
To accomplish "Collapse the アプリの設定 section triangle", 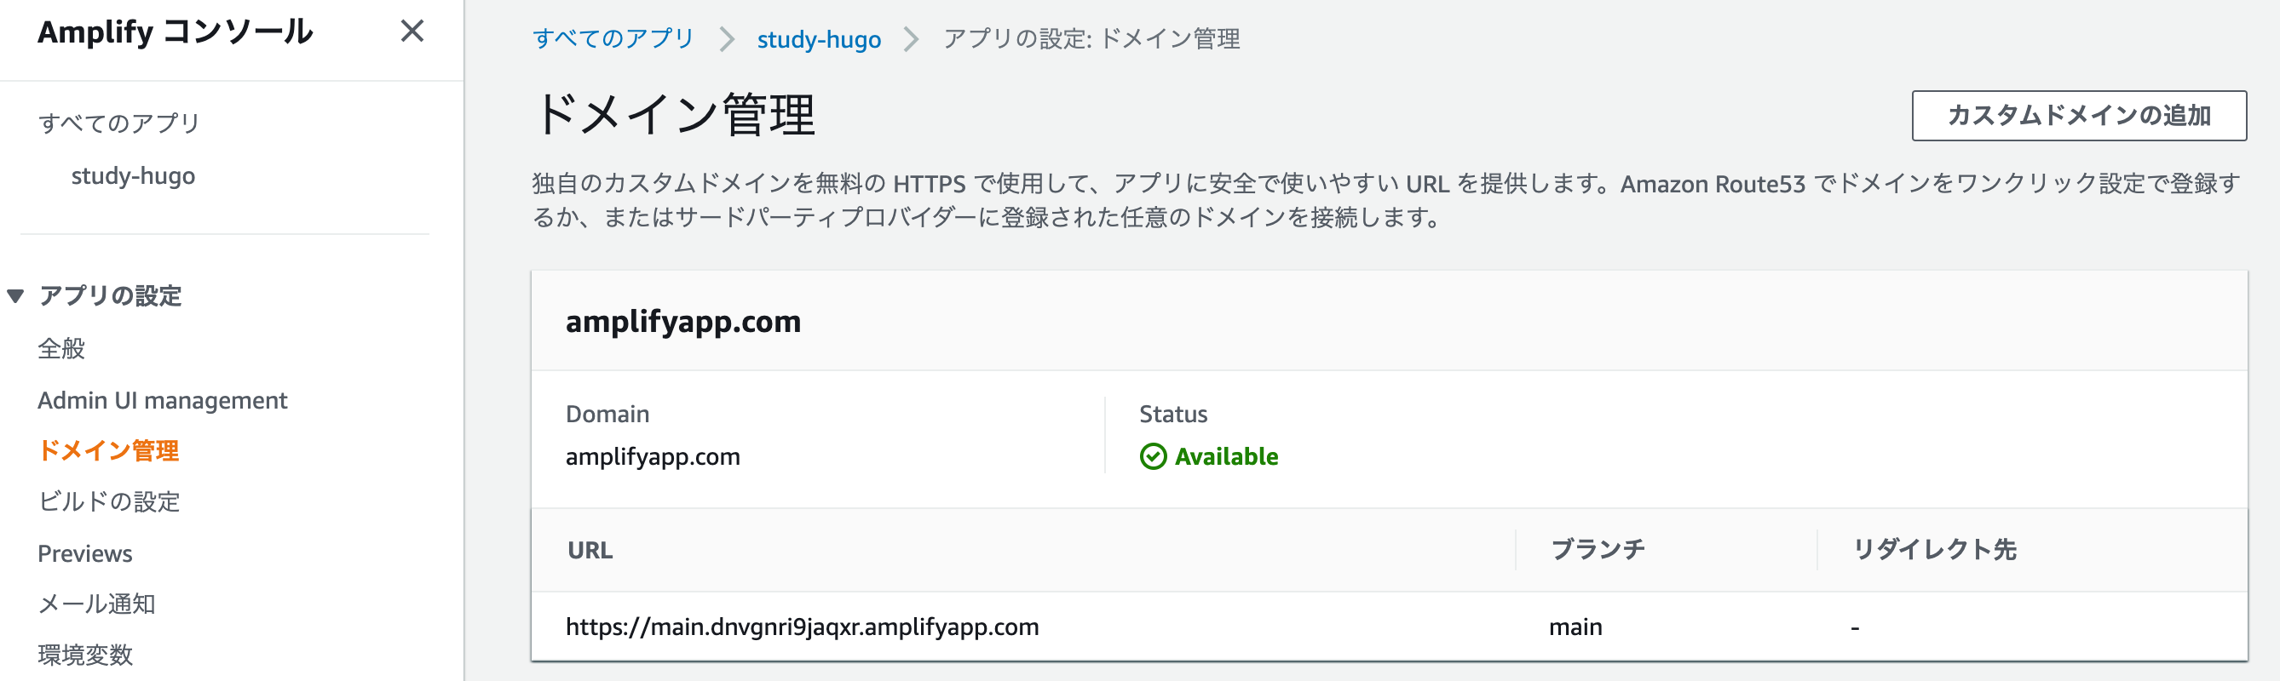I will click(15, 295).
